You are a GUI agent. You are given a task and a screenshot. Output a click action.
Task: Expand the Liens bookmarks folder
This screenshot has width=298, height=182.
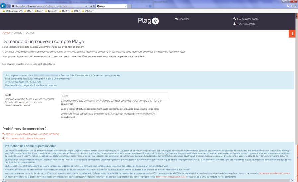click(x=39, y=11)
